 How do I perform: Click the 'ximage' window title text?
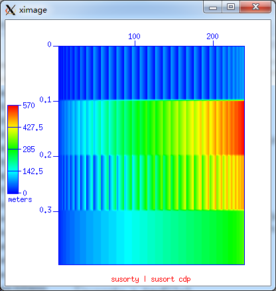point(33,10)
